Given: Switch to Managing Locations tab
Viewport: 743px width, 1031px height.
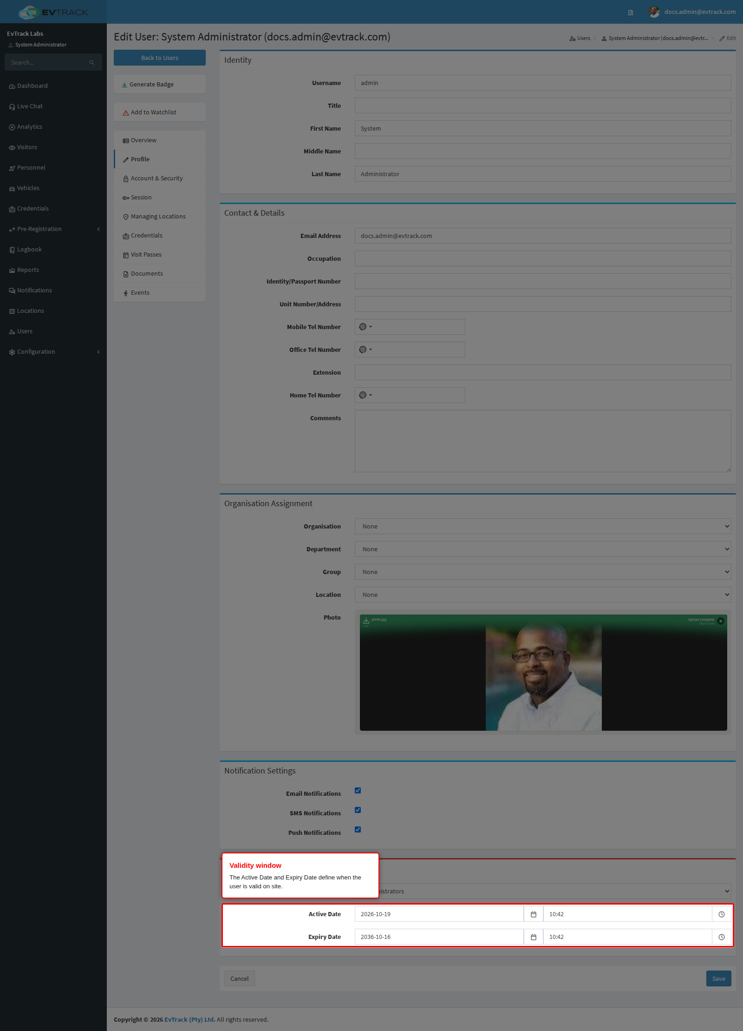Looking at the screenshot, I should pyautogui.click(x=160, y=217).
